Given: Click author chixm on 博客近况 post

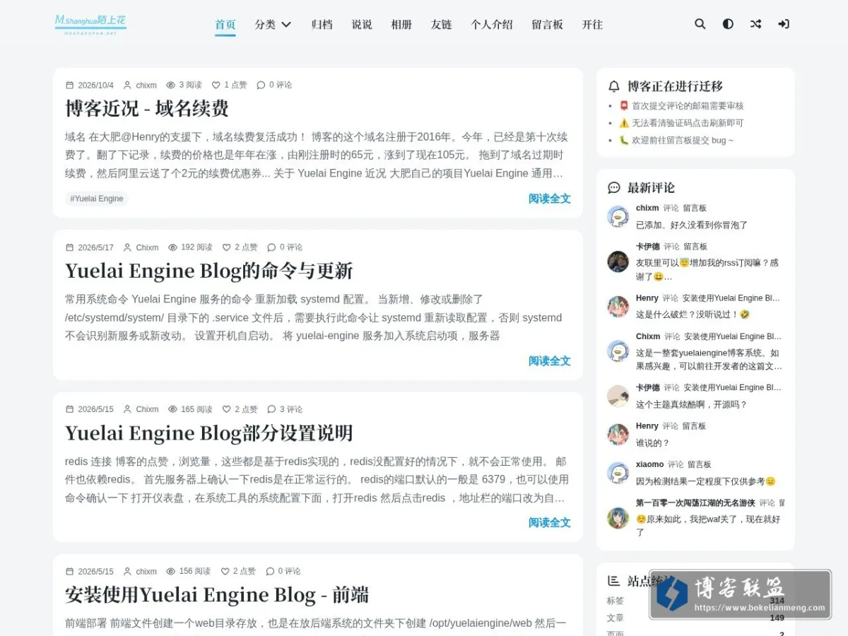Looking at the screenshot, I should pyautogui.click(x=146, y=85).
